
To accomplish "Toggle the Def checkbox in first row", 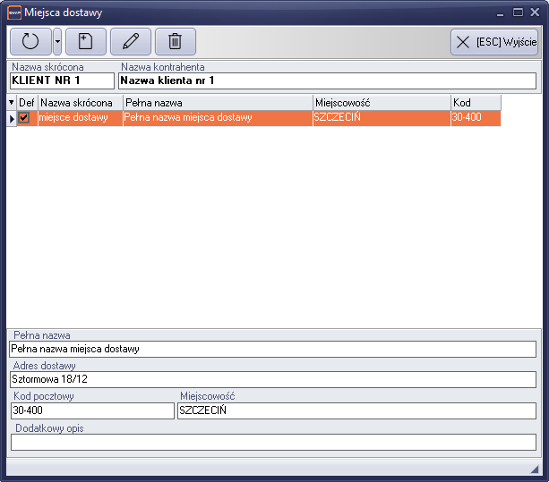I will (x=24, y=117).
